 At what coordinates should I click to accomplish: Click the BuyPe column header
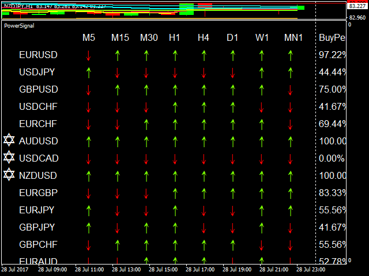click(332, 38)
